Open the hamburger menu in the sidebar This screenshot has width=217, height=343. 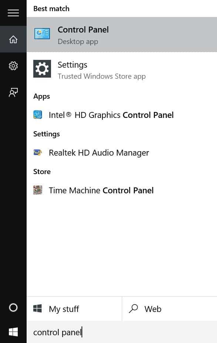13,13
